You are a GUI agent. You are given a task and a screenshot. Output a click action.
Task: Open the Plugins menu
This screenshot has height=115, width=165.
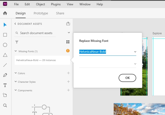coord(56,4)
